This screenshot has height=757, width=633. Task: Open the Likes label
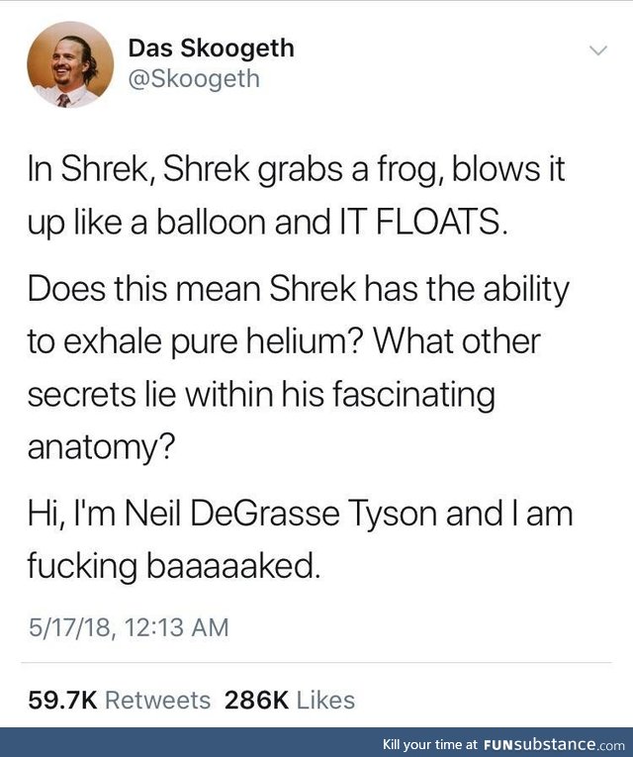point(325,701)
